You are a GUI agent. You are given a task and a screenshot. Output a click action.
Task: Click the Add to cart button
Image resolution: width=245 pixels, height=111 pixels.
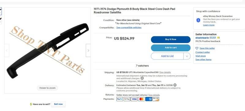[171, 48]
